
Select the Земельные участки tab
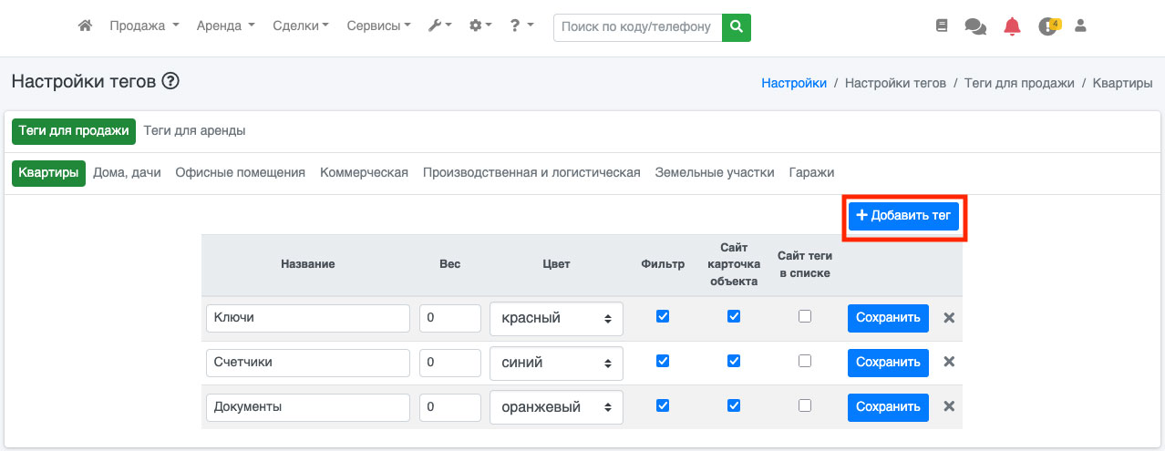point(715,172)
